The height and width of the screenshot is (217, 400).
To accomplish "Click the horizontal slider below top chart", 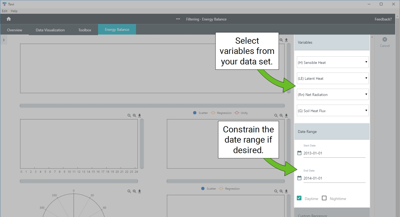I will tap(152, 106).
